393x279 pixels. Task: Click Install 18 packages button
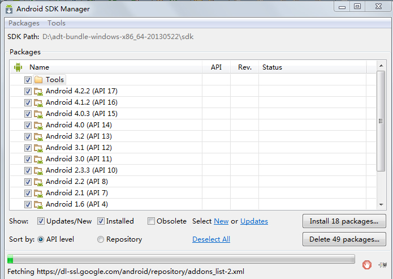(344, 221)
